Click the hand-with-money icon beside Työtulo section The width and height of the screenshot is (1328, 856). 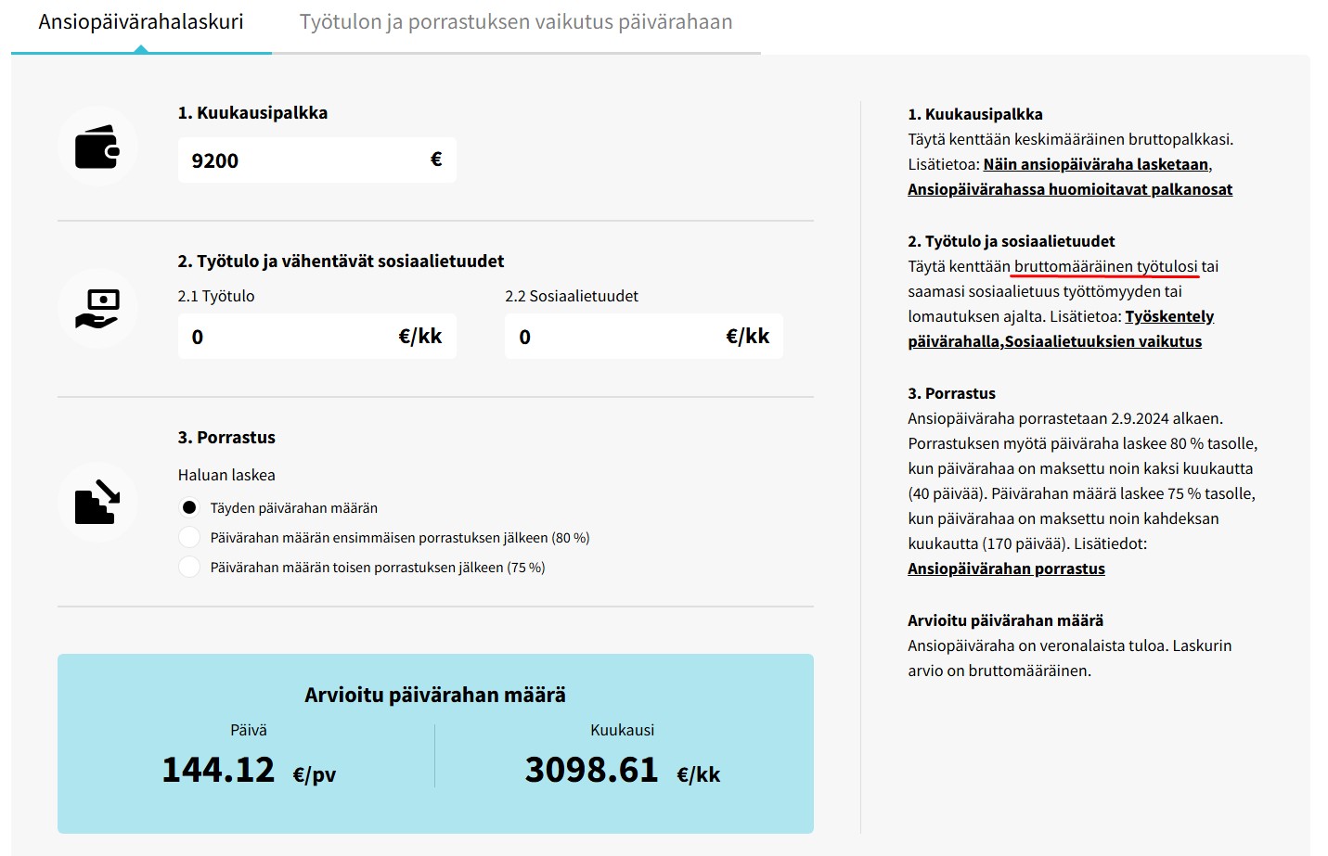[x=97, y=309]
